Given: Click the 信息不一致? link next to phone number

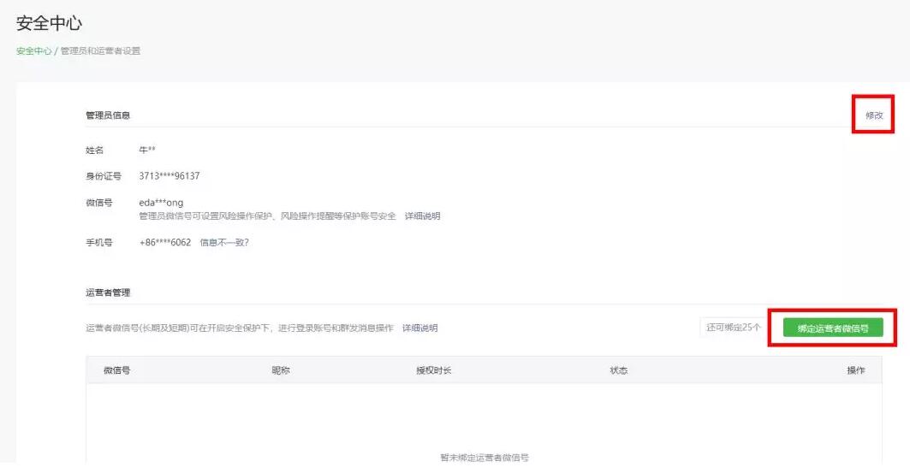Looking at the screenshot, I should [x=223, y=242].
